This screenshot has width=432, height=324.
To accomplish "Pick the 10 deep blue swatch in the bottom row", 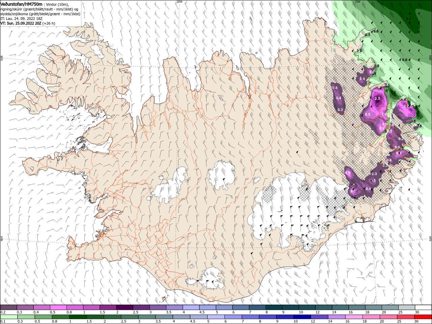I will click(x=302, y=317).
